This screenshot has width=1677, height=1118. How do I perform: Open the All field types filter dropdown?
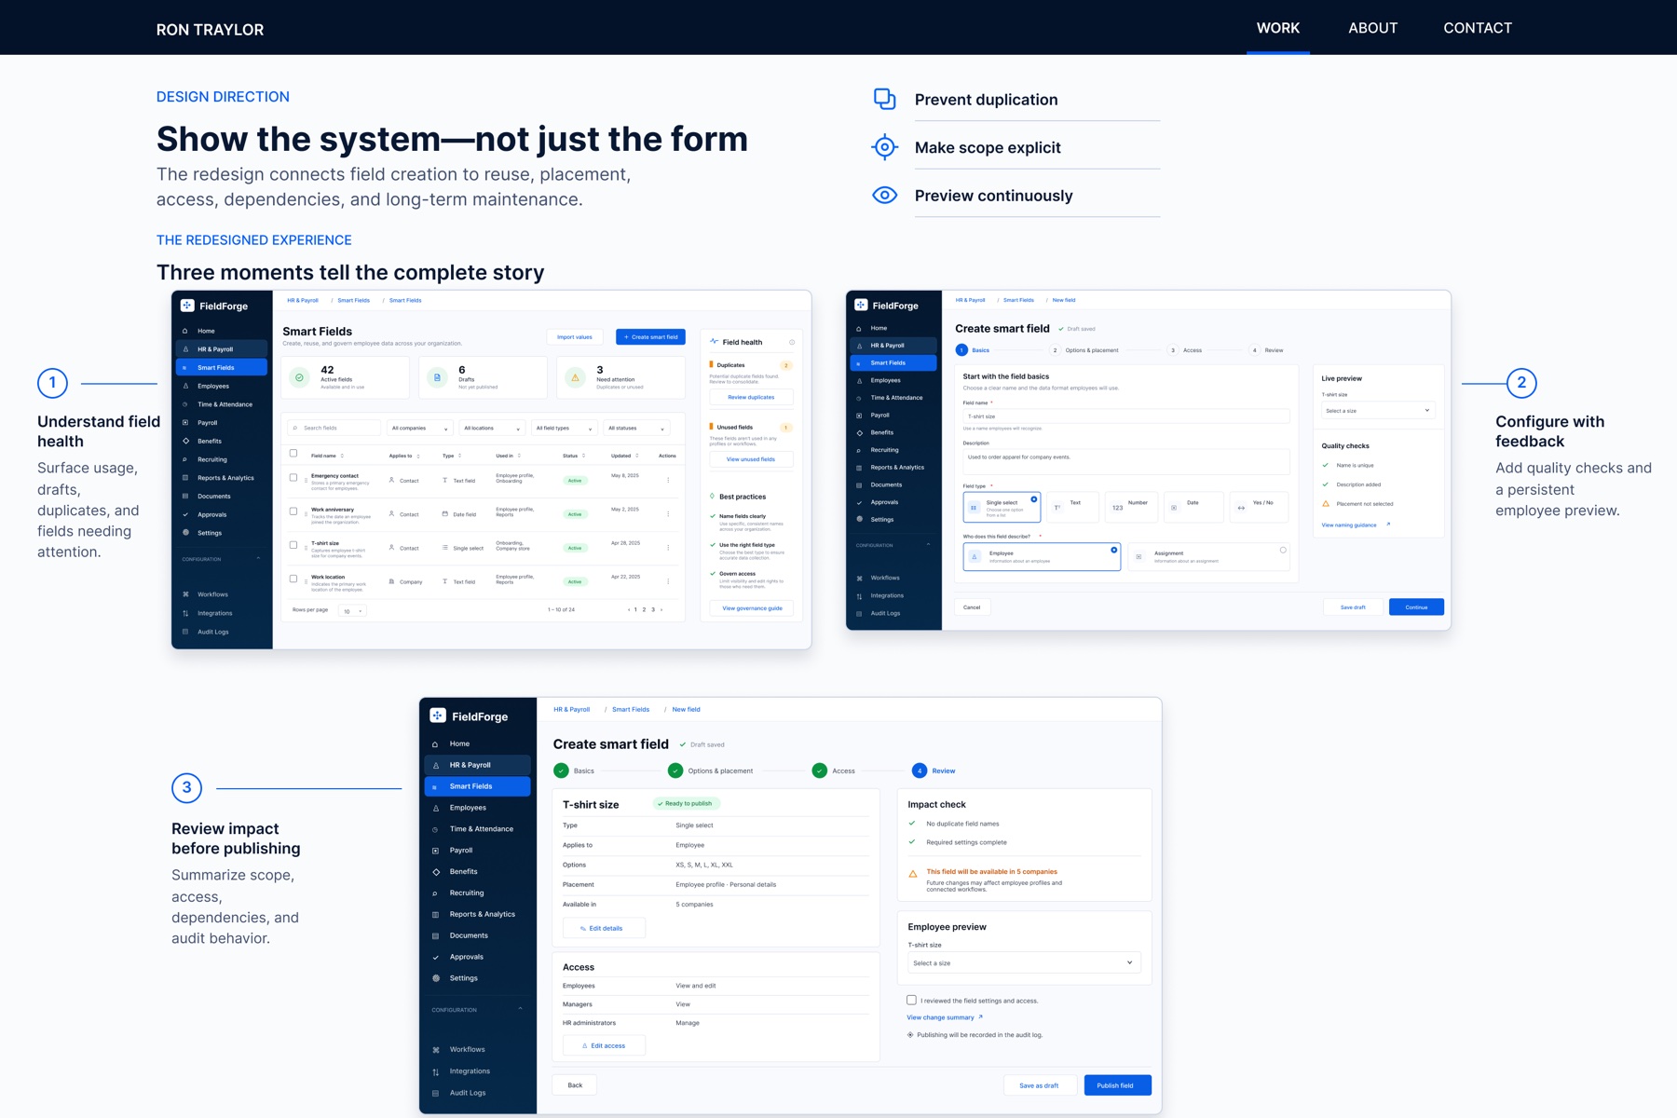(x=564, y=428)
